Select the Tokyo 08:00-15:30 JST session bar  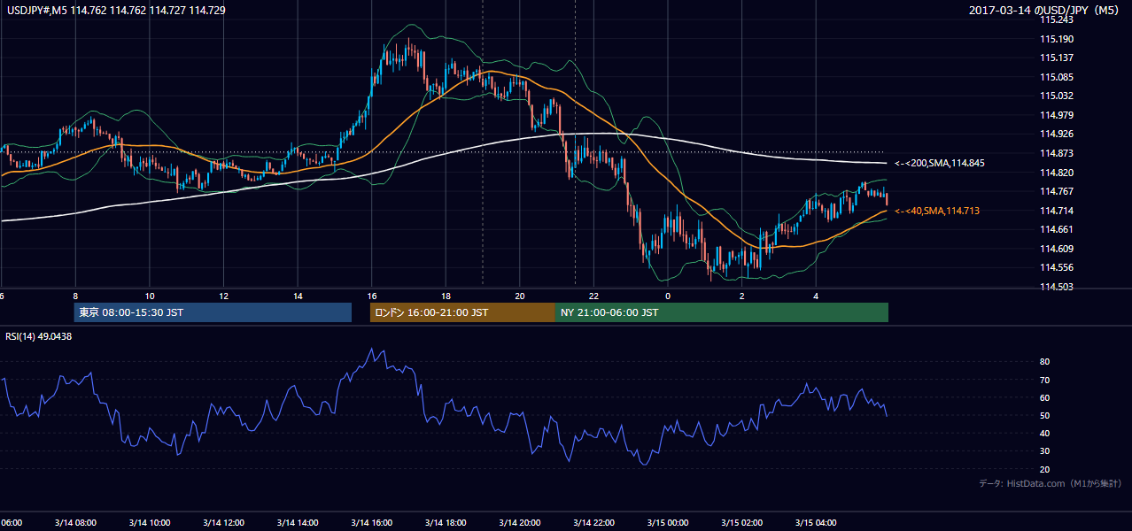click(x=213, y=312)
